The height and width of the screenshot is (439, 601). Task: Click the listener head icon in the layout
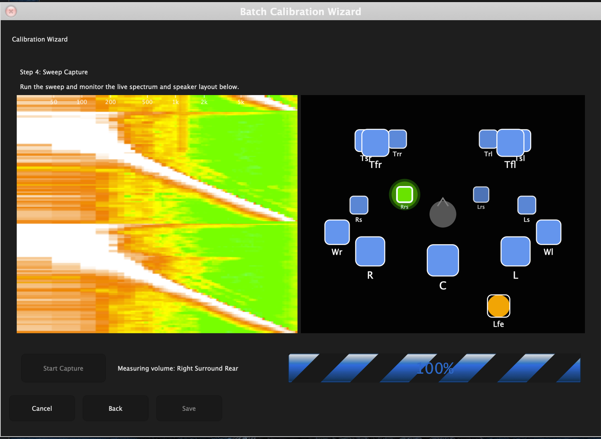tap(443, 213)
